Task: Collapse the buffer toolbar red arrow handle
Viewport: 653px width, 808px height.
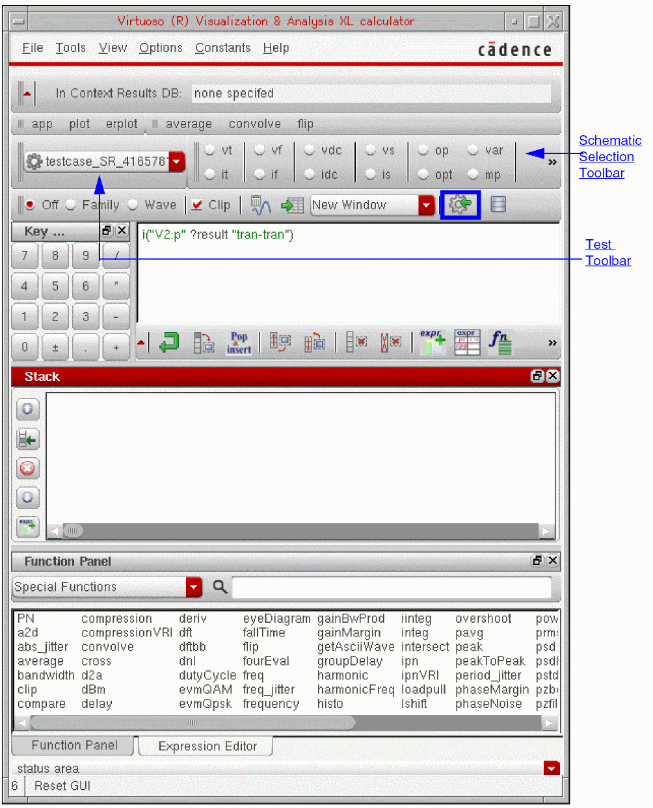Action: [141, 343]
